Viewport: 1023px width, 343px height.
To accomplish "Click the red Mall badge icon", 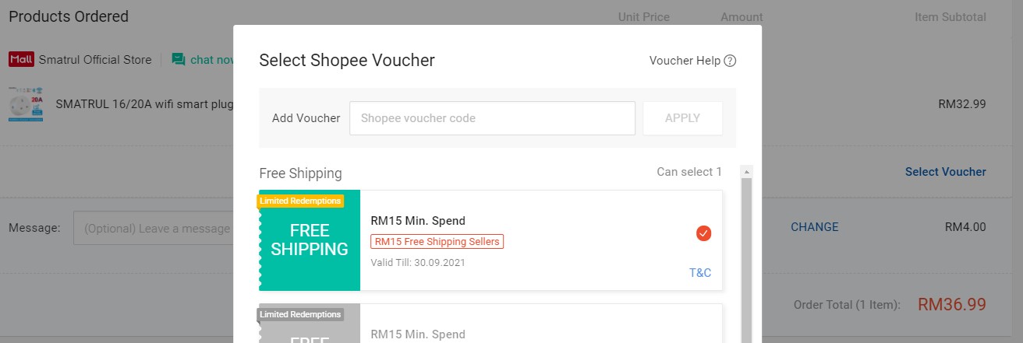I will pos(21,60).
